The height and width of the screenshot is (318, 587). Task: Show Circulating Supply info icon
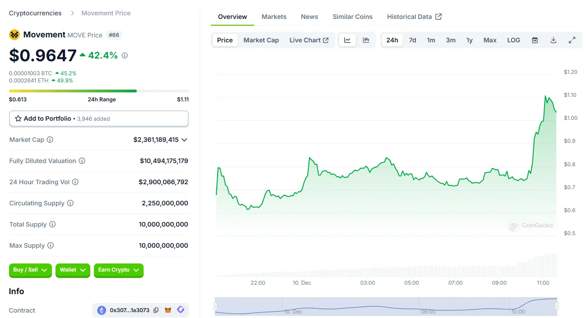click(70, 203)
